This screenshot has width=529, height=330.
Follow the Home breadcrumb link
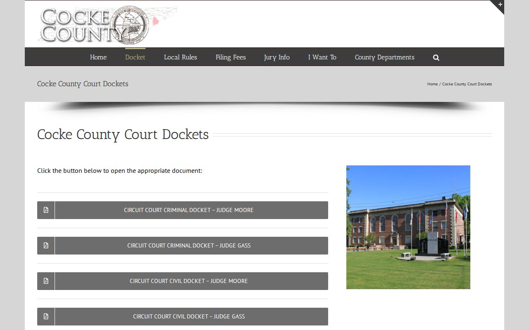click(432, 84)
